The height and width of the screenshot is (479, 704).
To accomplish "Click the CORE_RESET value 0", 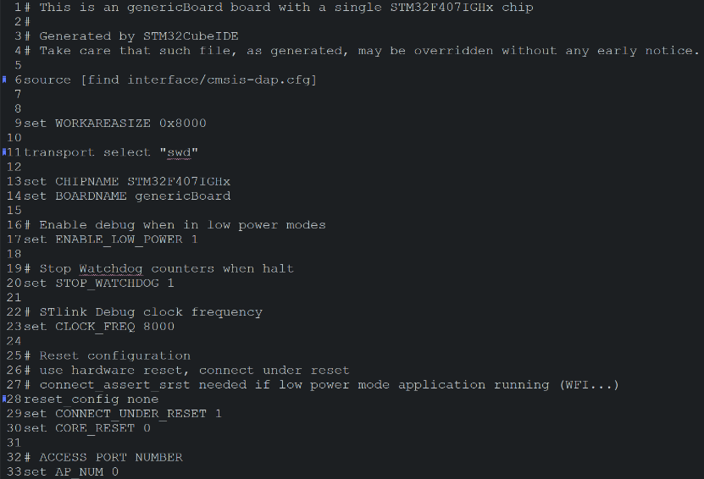I will (147, 428).
